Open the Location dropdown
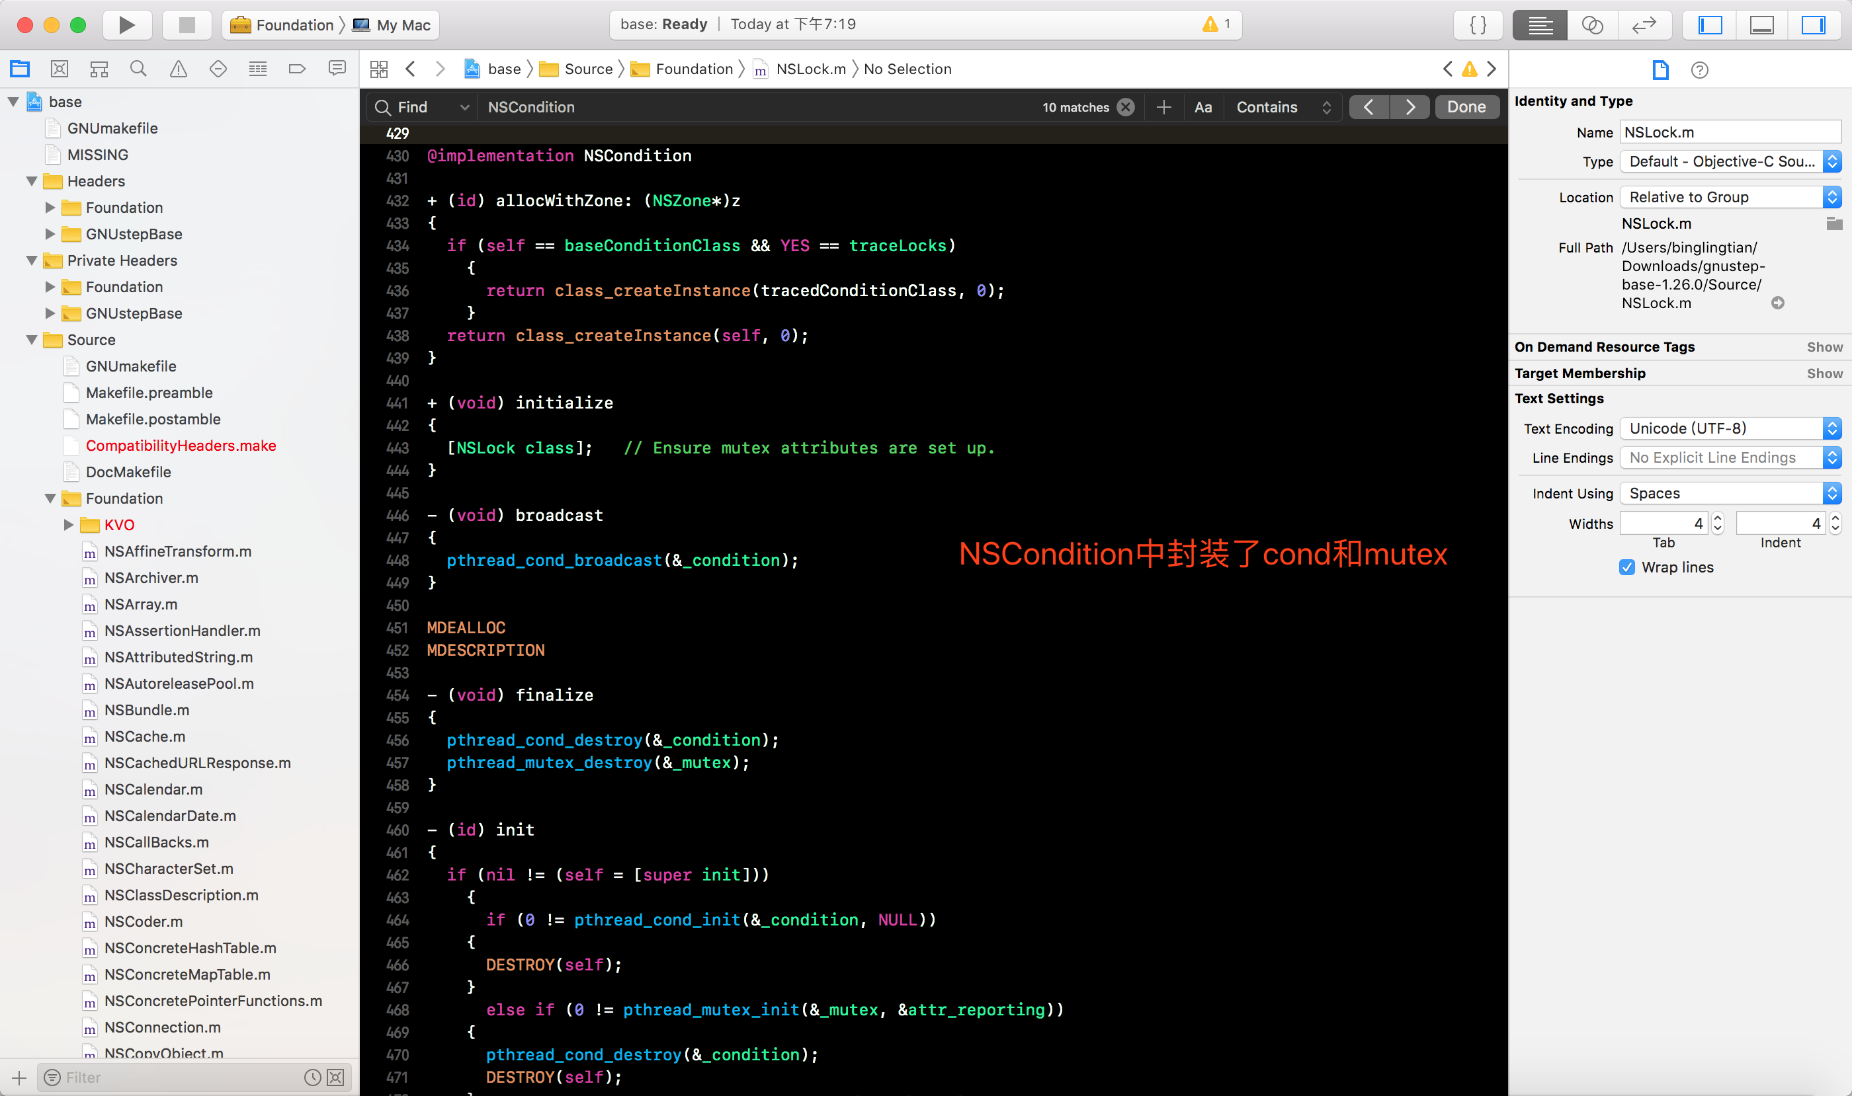The height and width of the screenshot is (1096, 1852). [1730, 197]
